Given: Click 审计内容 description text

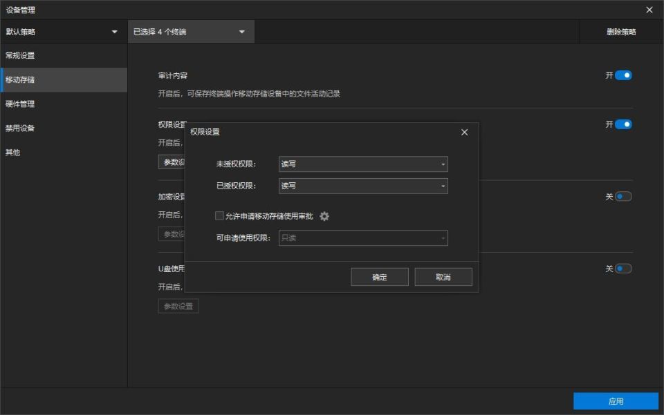Looking at the screenshot, I should click(249, 94).
